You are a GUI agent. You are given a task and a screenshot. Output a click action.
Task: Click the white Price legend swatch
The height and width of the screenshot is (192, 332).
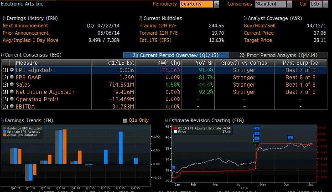175,131
